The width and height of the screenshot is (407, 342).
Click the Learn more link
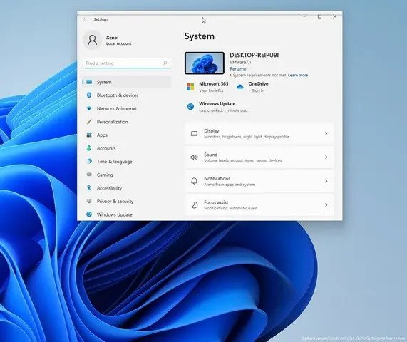[298, 75]
